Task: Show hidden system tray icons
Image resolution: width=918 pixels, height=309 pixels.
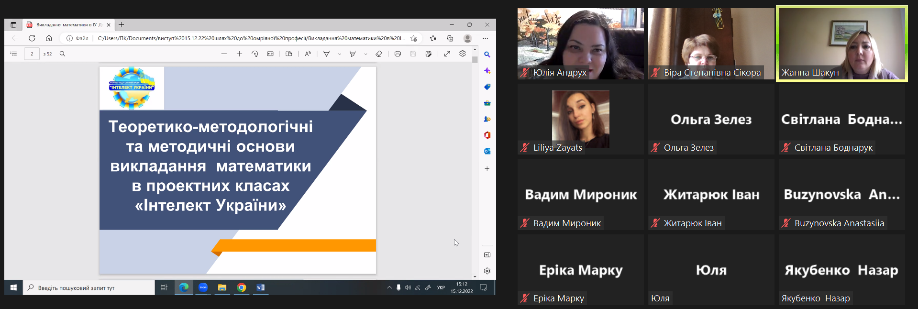Action: 389,287
